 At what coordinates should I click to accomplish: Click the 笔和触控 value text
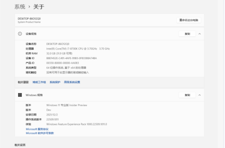coord(67,73)
